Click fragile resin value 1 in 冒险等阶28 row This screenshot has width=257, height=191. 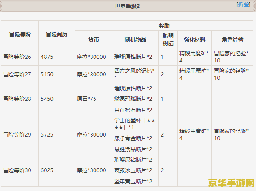tap(162, 99)
